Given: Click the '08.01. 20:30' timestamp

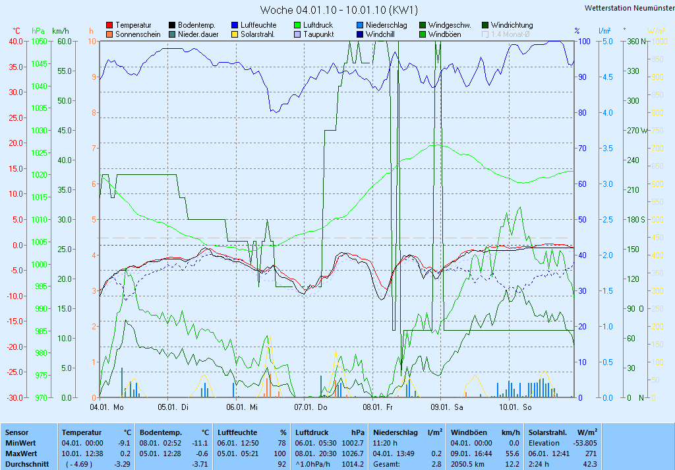Looking at the screenshot, I should pos(316,454).
